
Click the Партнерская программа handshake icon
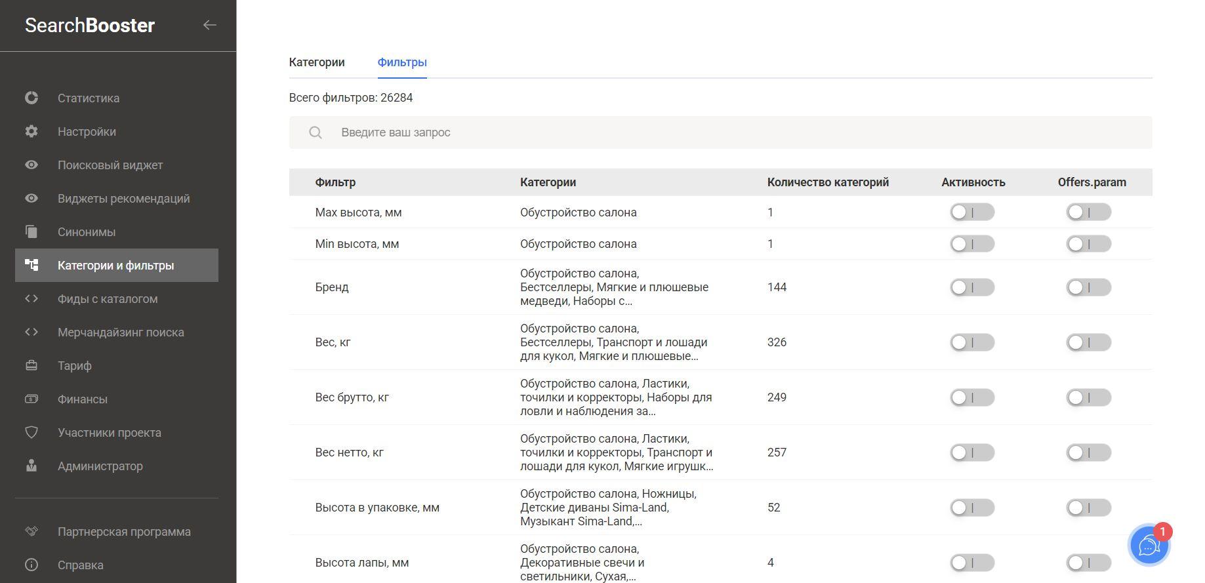(x=31, y=531)
